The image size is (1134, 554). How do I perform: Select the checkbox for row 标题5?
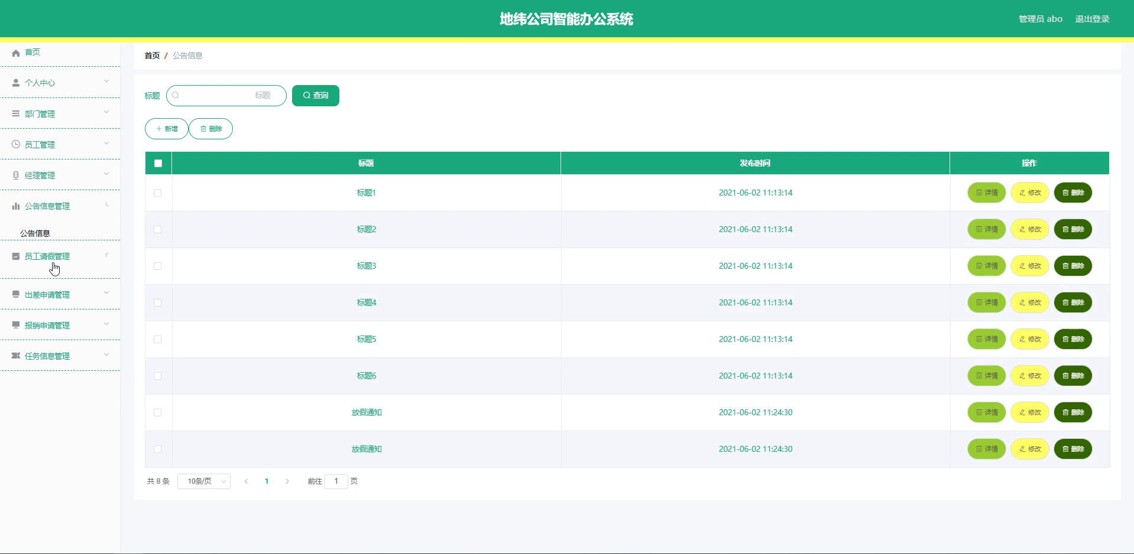tap(157, 339)
